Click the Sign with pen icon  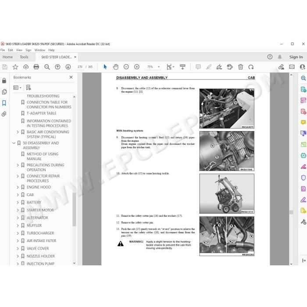tap(219, 67)
